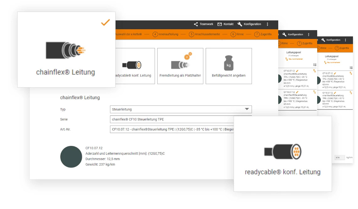Click the list sort icon in Leitungspool panel
This screenshot has width=358, height=209.
[315, 65]
